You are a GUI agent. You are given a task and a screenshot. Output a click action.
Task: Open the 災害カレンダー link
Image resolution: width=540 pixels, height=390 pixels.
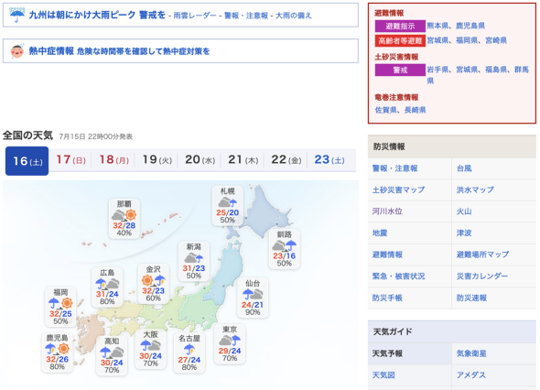(482, 276)
